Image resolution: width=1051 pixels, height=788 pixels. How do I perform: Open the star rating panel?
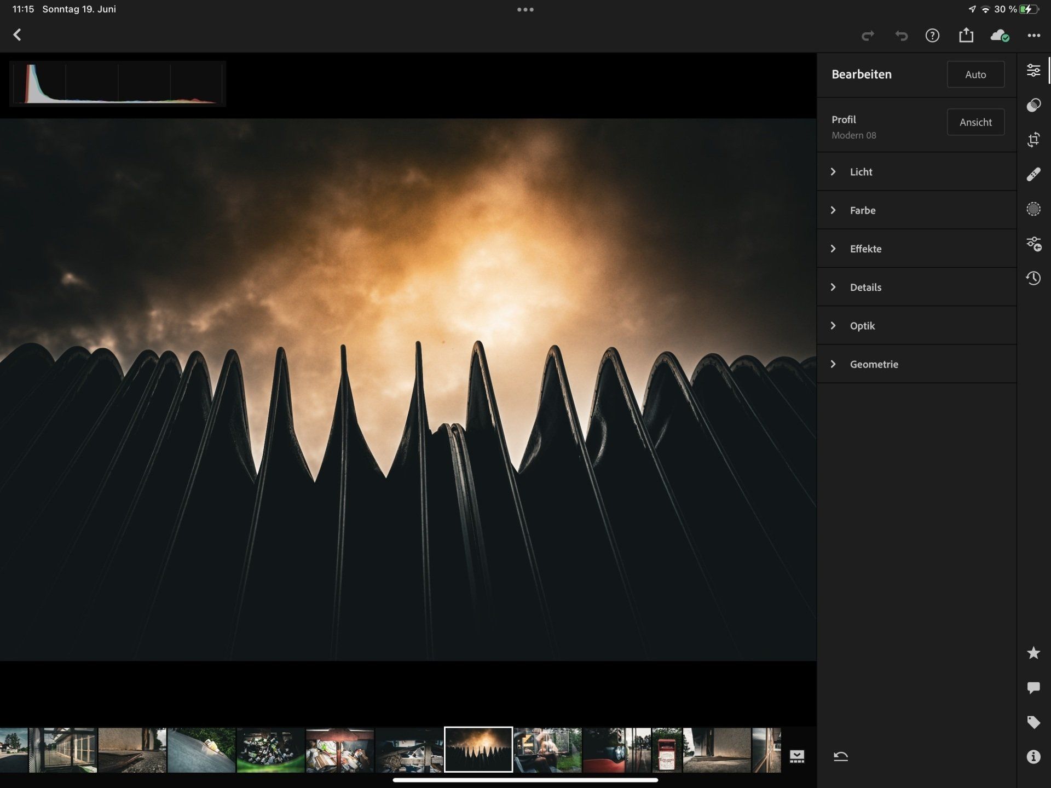tap(1033, 653)
